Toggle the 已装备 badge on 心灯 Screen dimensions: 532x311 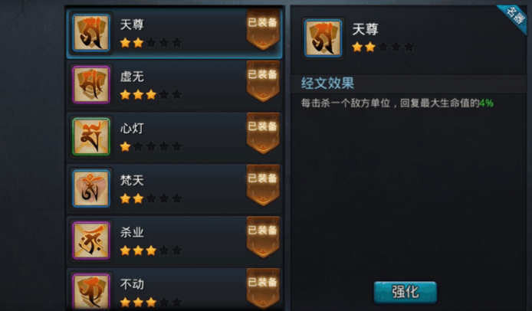[263, 133]
